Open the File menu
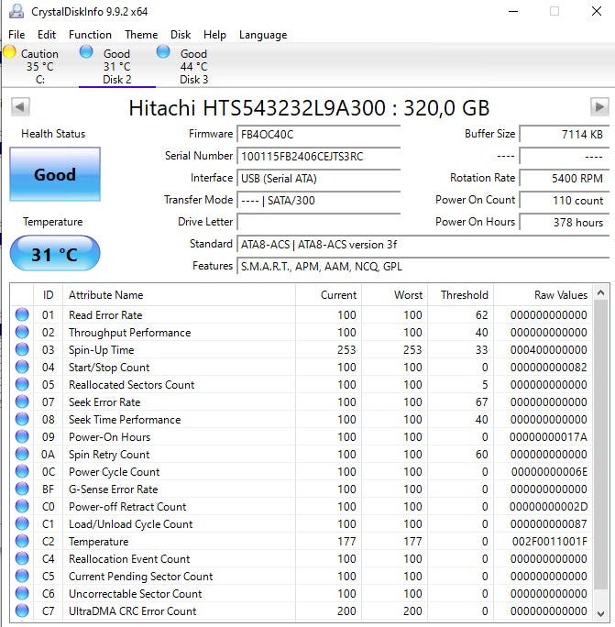Viewport: 615px width, 627px height. (x=16, y=35)
